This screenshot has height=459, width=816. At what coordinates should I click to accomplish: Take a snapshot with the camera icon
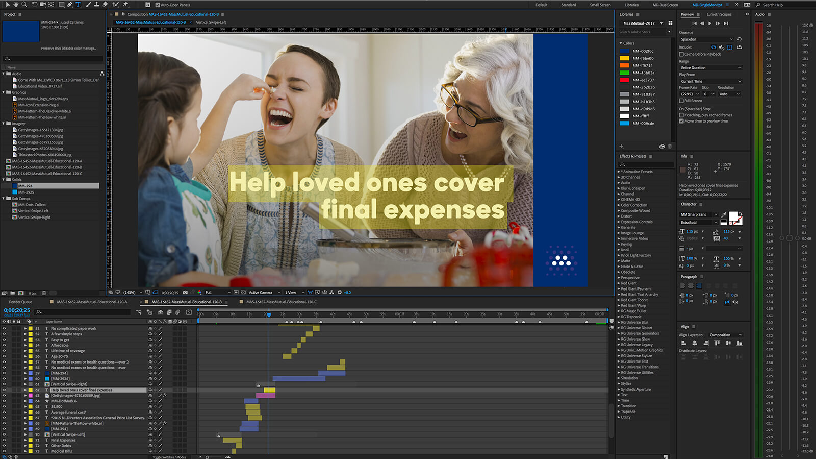(x=185, y=293)
